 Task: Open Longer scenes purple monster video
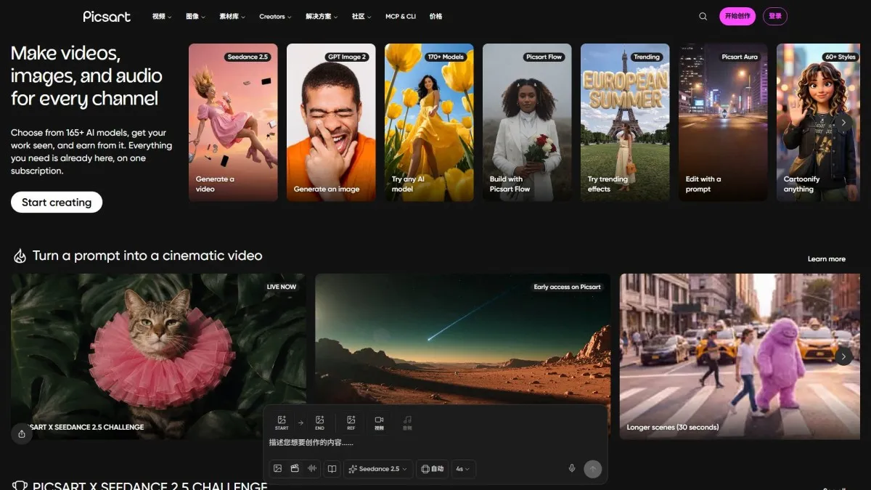[x=740, y=356]
